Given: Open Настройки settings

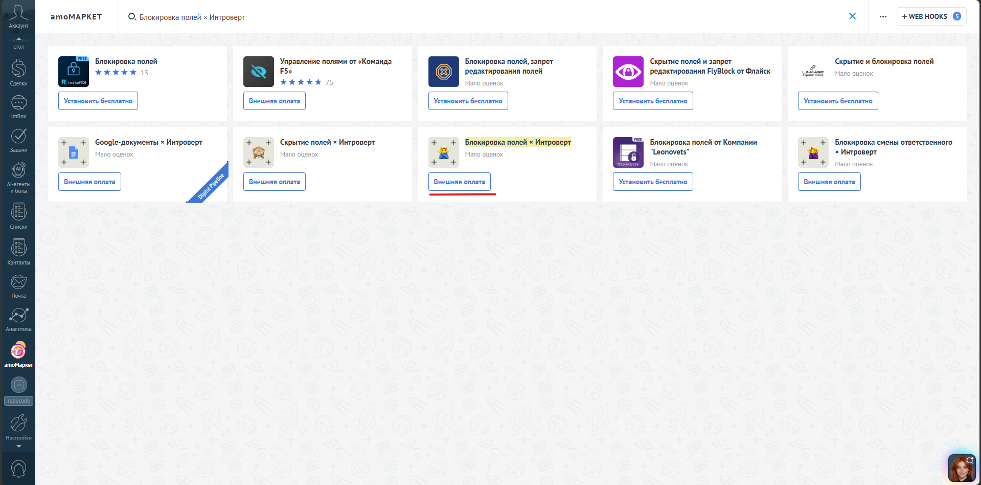Looking at the screenshot, I should 18,428.
